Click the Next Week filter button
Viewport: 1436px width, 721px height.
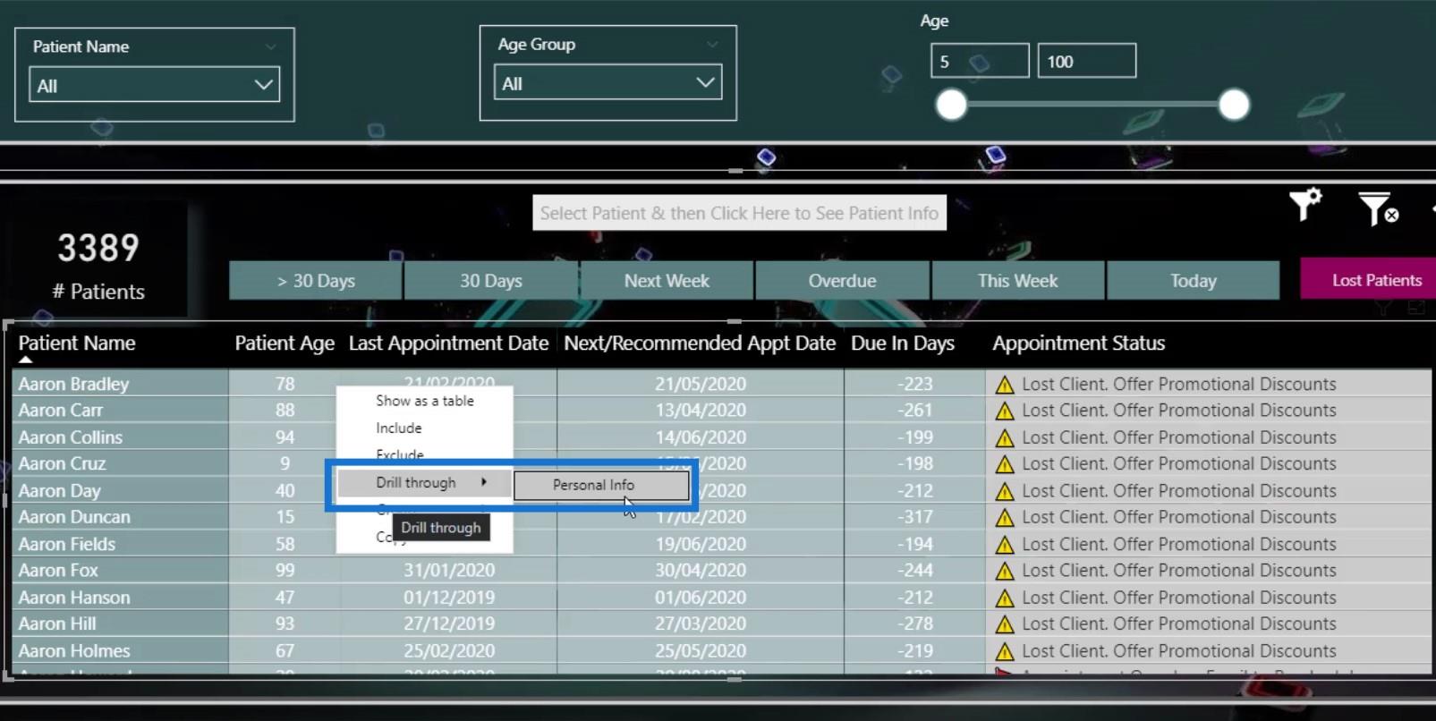click(x=667, y=280)
